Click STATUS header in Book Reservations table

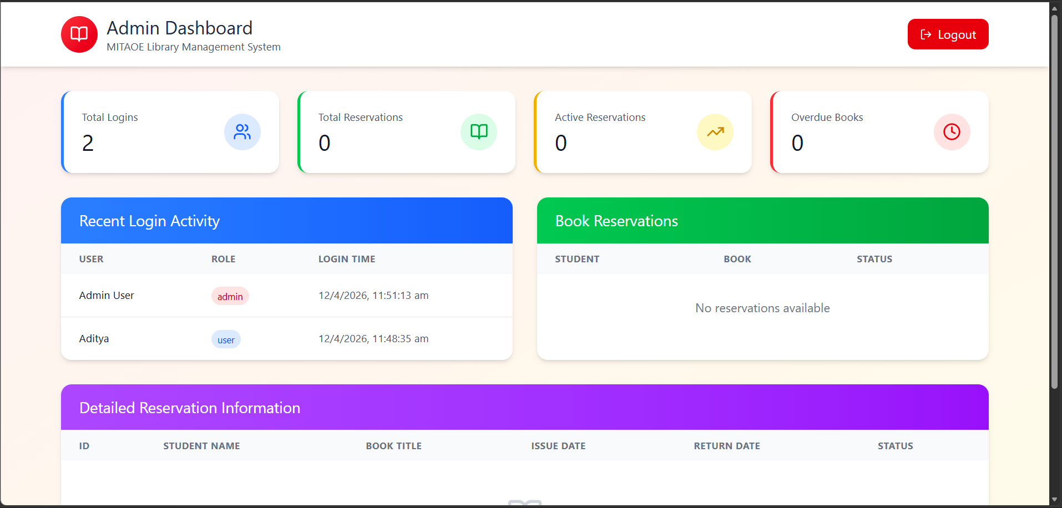pyautogui.click(x=874, y=259)
